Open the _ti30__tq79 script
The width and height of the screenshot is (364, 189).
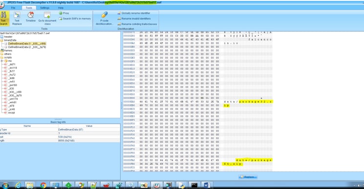(13, 95)
